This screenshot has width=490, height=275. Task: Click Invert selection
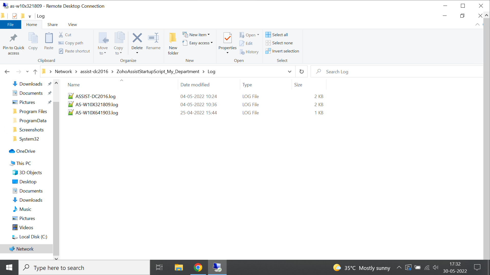pos(282,51)
